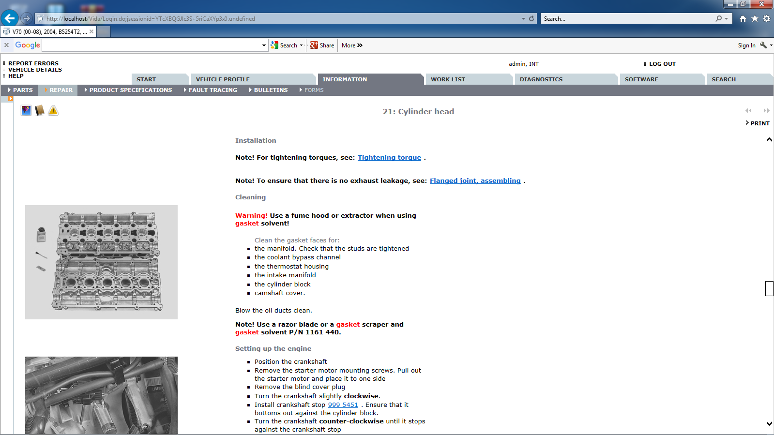Click the browser back arrow button

point(10,18)
